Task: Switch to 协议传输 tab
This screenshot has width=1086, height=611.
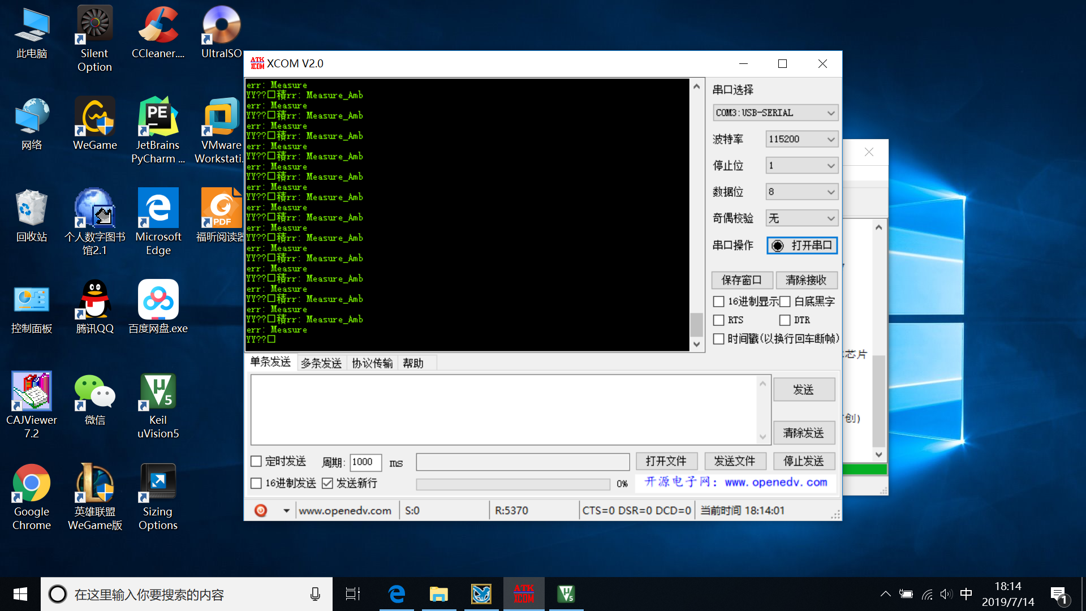Action: click(372, 363)
